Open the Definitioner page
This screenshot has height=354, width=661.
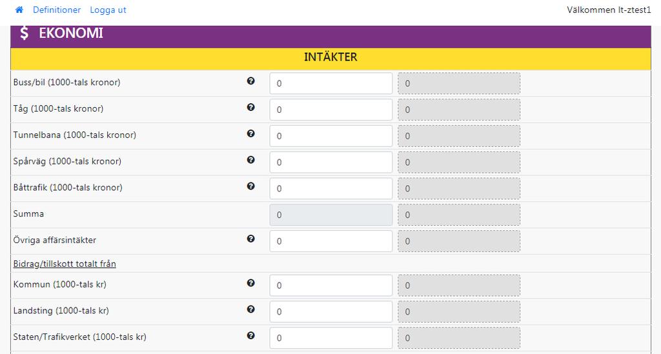[x=57, y=10]
